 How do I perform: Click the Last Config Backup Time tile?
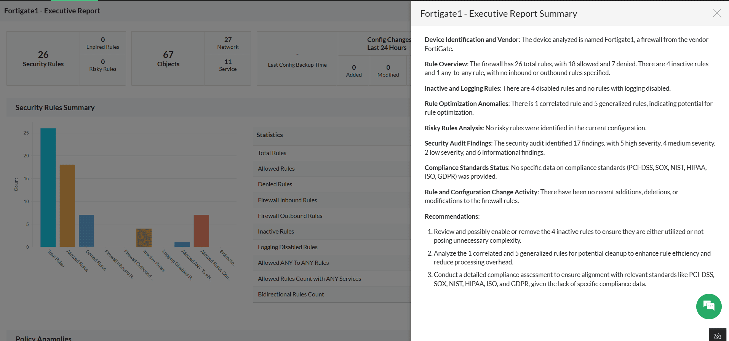coord(297,59)
